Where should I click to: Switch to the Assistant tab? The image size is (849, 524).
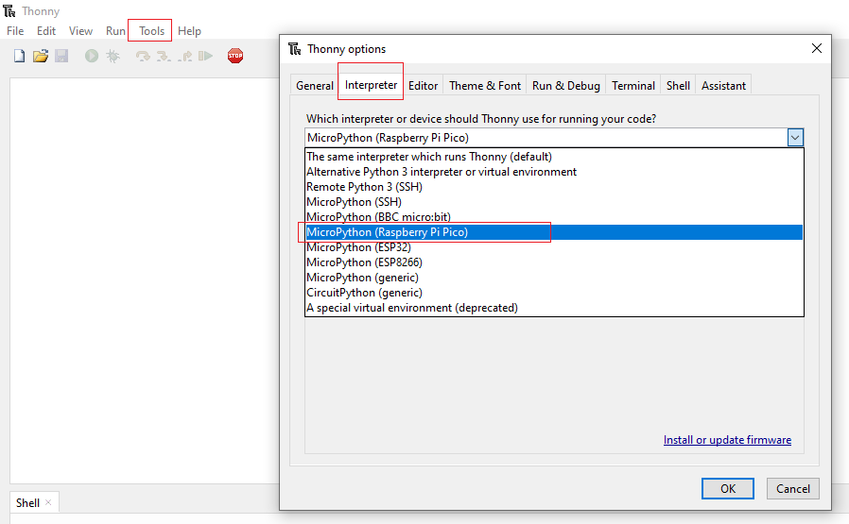tap(723, 85)
